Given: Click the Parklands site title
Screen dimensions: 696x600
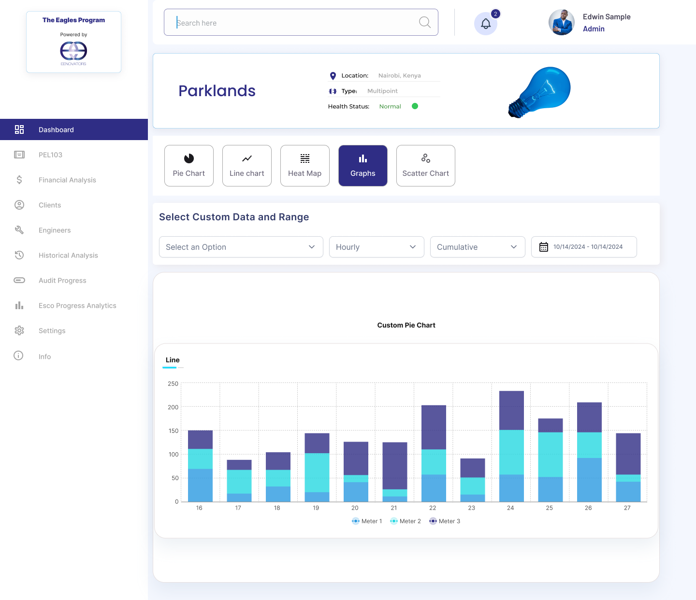Looking at the screenshot, I should (x=217, y=91).
